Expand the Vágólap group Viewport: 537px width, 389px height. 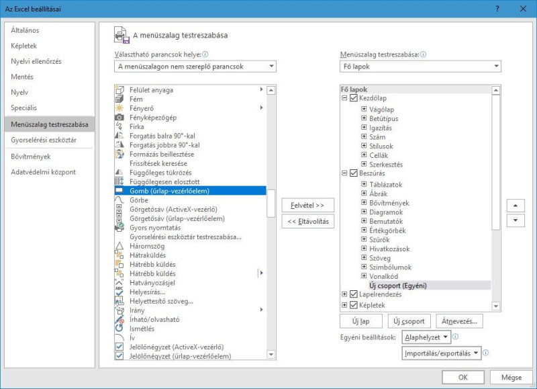(364, 109)
